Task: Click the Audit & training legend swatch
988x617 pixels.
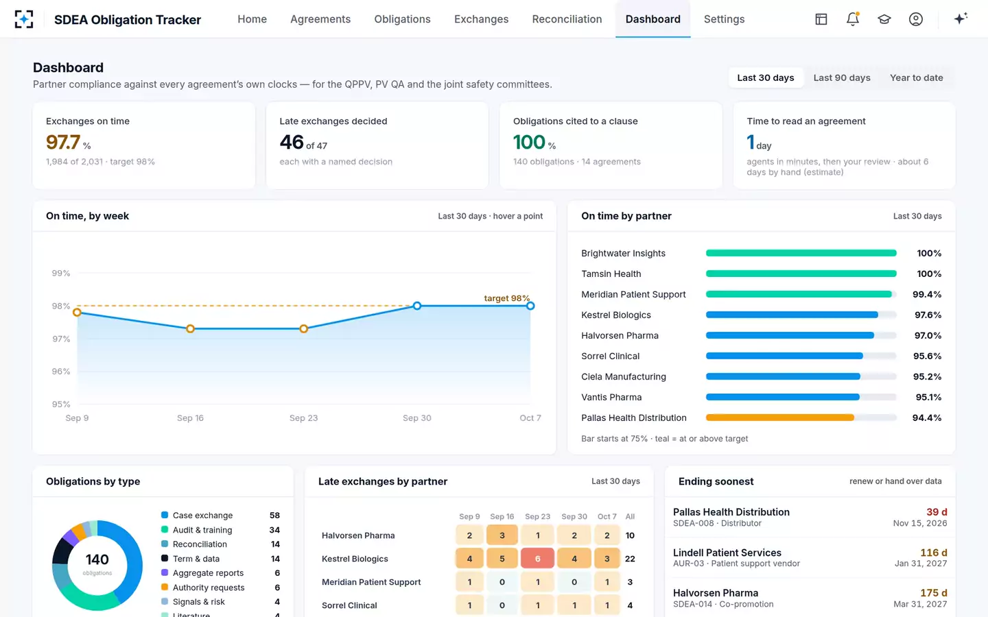Action: 165,529
